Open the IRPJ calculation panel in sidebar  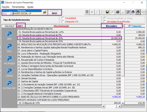click(x=9, y=35)
